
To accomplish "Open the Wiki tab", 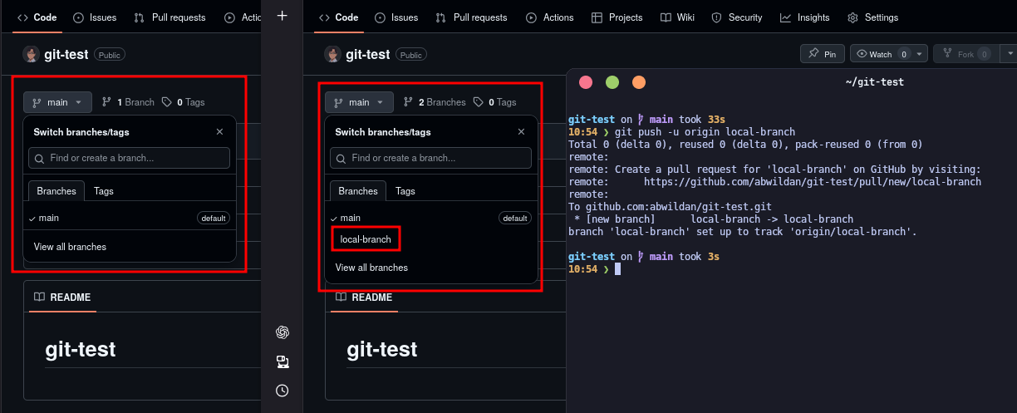I will click(x=677, y=17).
